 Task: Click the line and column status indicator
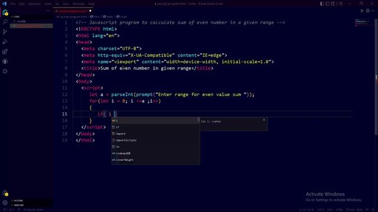pos(306,210)
